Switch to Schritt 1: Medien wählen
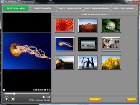 (x=16, y=8)
